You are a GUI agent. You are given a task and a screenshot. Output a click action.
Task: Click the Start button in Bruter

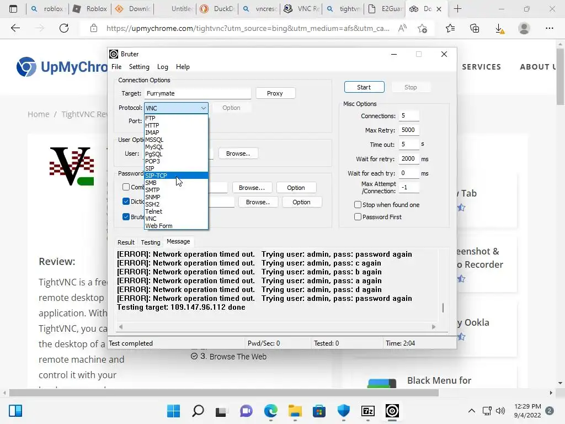point(364,87)
